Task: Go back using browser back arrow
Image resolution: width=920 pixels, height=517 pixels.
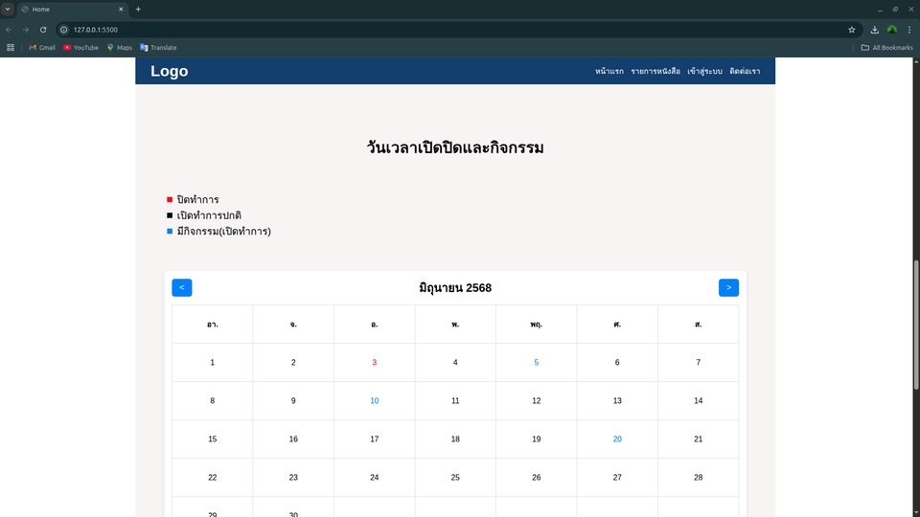Action: (x=9, y=30)
